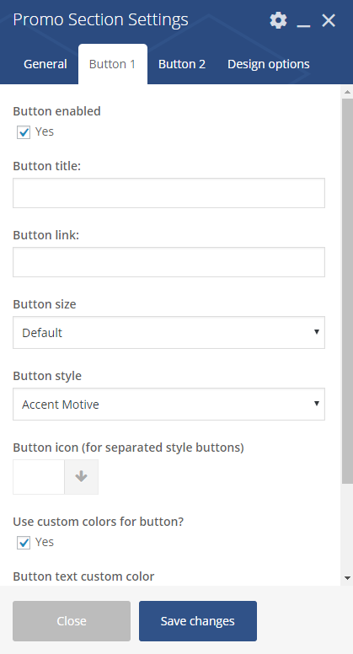
Task: Go to the Design options tab
Action: pos(269,64)
